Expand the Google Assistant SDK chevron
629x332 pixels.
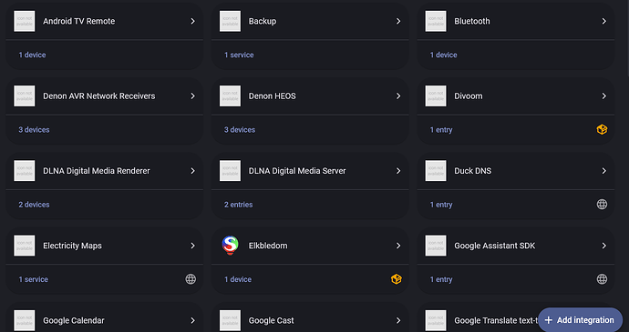click(604, 246)
